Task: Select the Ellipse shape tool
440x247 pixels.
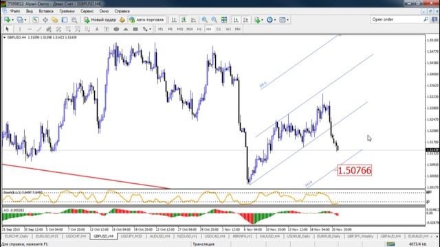Action: (116, 29)
